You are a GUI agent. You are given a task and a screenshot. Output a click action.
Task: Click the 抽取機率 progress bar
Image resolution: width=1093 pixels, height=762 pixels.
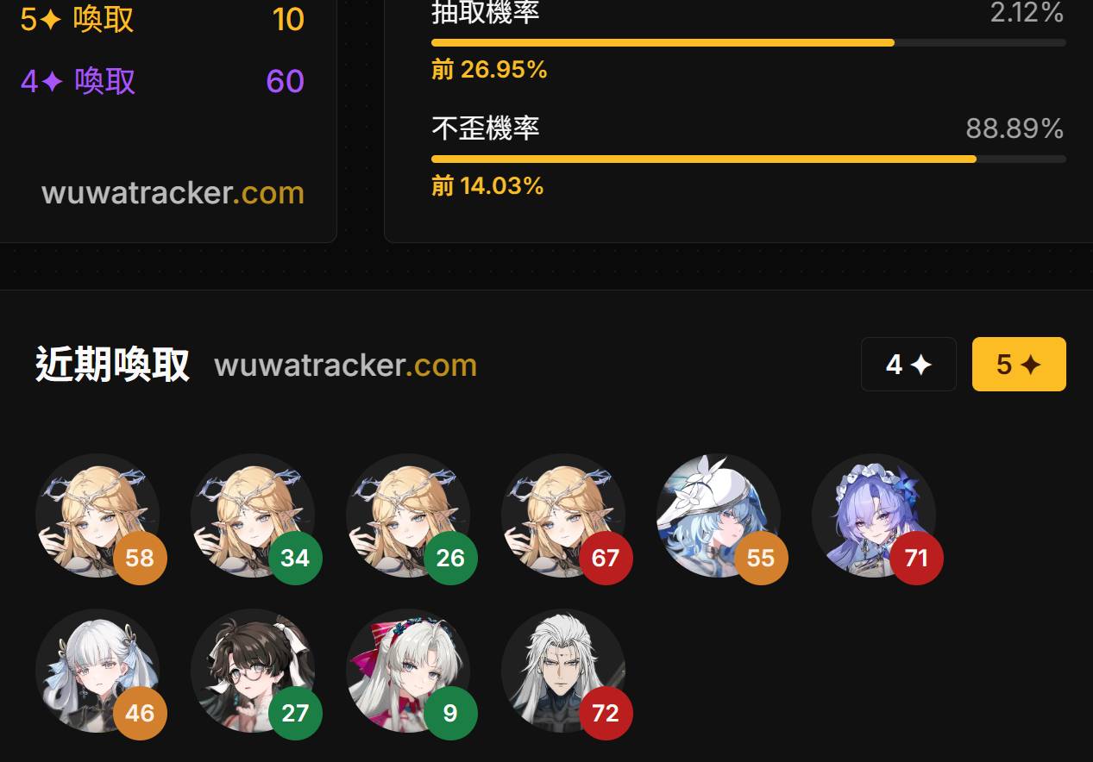[x=749, y=42]
